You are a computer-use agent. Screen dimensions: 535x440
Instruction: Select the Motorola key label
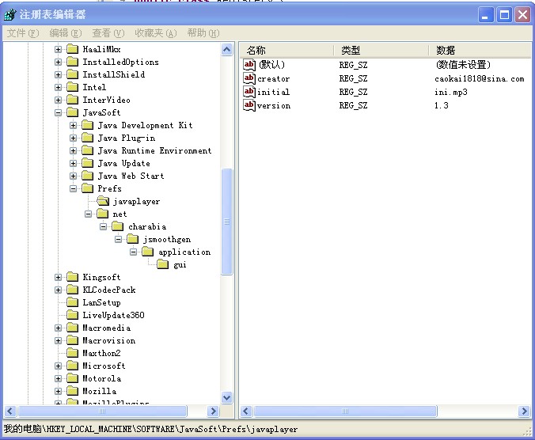pos(101,378)
